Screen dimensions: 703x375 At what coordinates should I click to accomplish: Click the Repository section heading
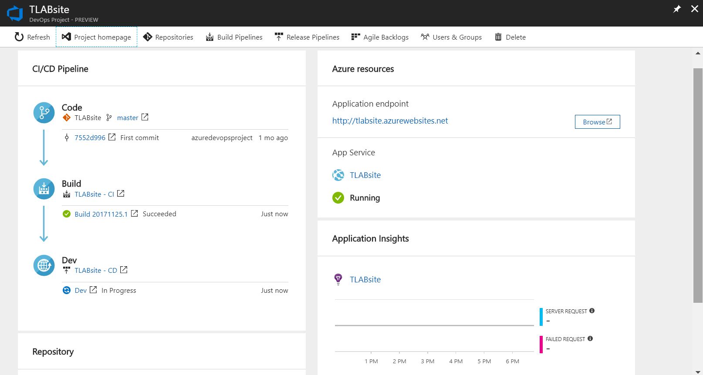point(53,352)
